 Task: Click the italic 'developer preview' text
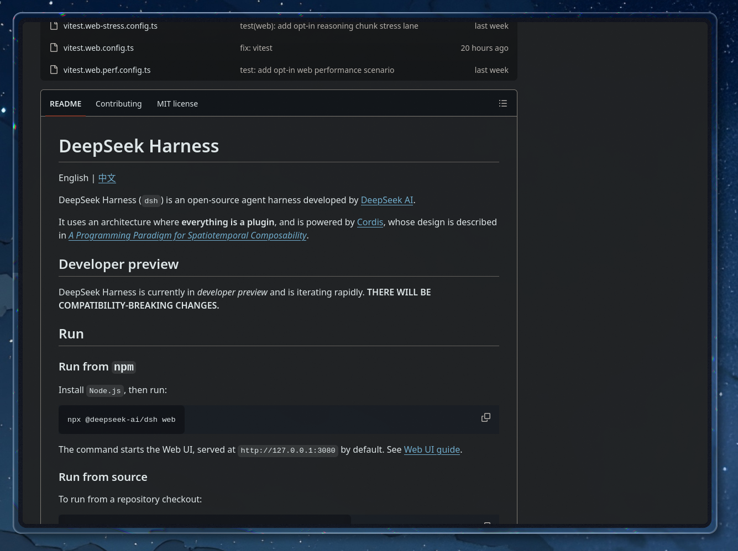point(232,292)
